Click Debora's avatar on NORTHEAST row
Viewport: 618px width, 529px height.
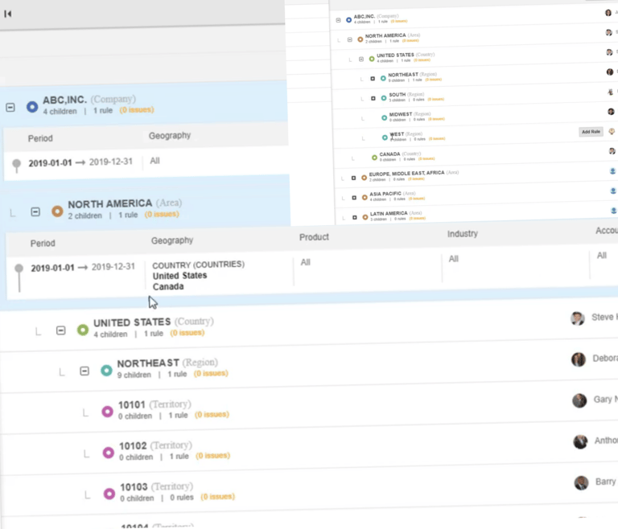(579, 359)
